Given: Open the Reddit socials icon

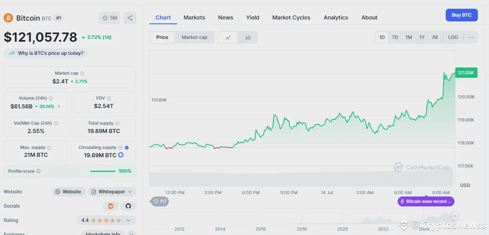Looking at the screenshot, I should [x=111, y=206].
